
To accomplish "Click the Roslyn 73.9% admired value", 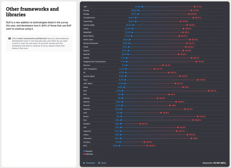I will click(x=203, y=117).
